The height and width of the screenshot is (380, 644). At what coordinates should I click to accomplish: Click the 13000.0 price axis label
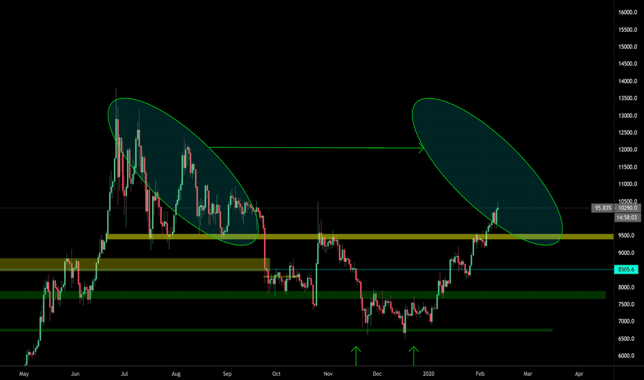(627, 115)
